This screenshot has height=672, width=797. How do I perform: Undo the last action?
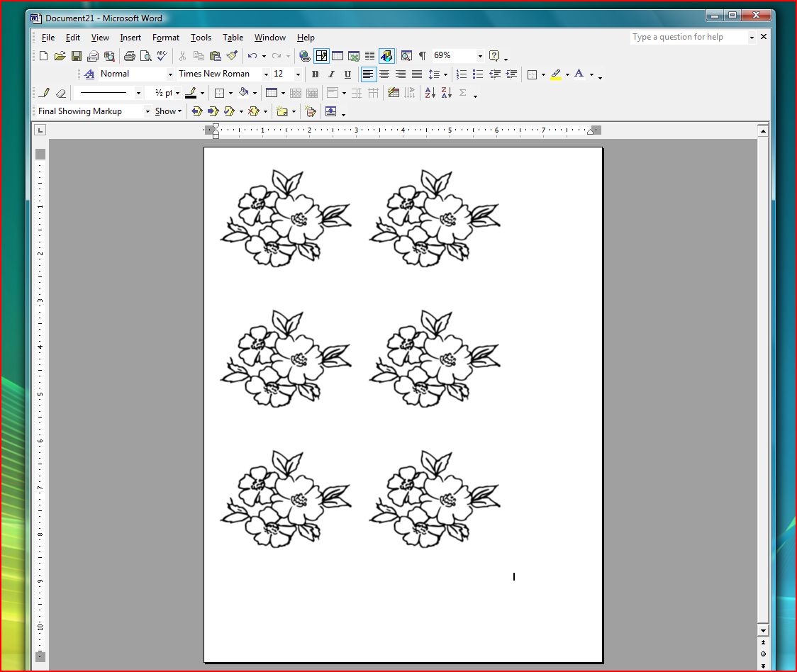tap(252, 56)
